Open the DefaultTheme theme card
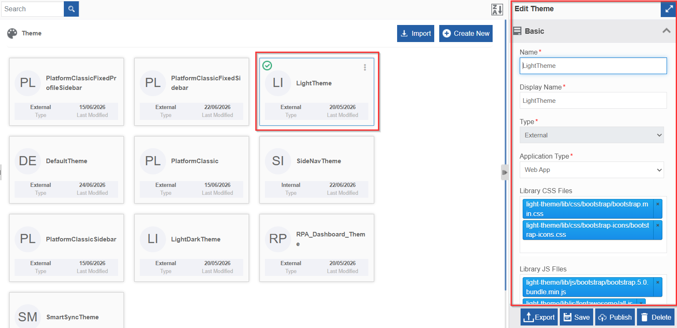Viewport: 677px width, 328px height. coord(66,170)
